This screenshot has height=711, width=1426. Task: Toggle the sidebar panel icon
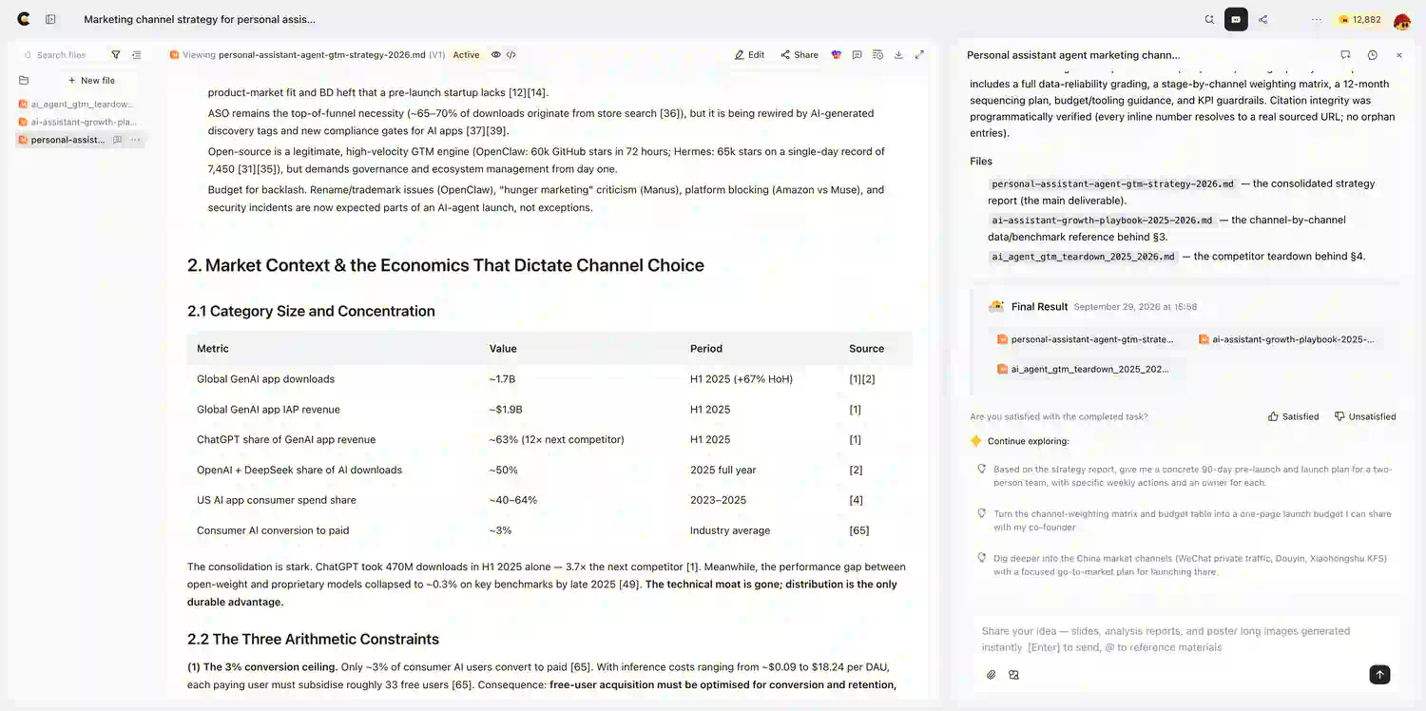click(x=50, y=19)
